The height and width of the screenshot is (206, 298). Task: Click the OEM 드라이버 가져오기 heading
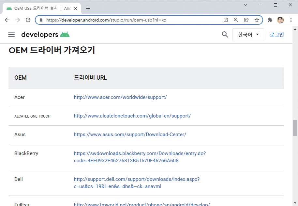(x=52, y=50)
